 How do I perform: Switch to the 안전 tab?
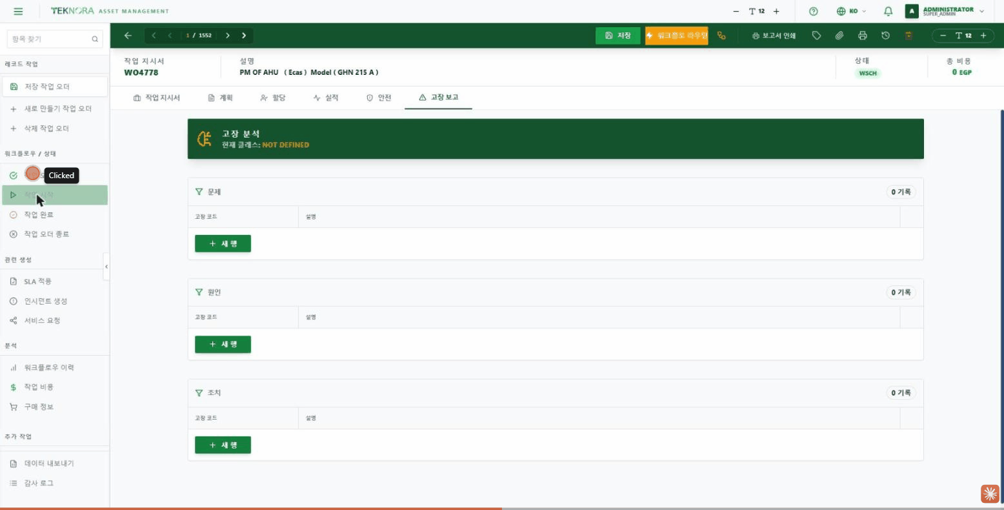point(379,97)
